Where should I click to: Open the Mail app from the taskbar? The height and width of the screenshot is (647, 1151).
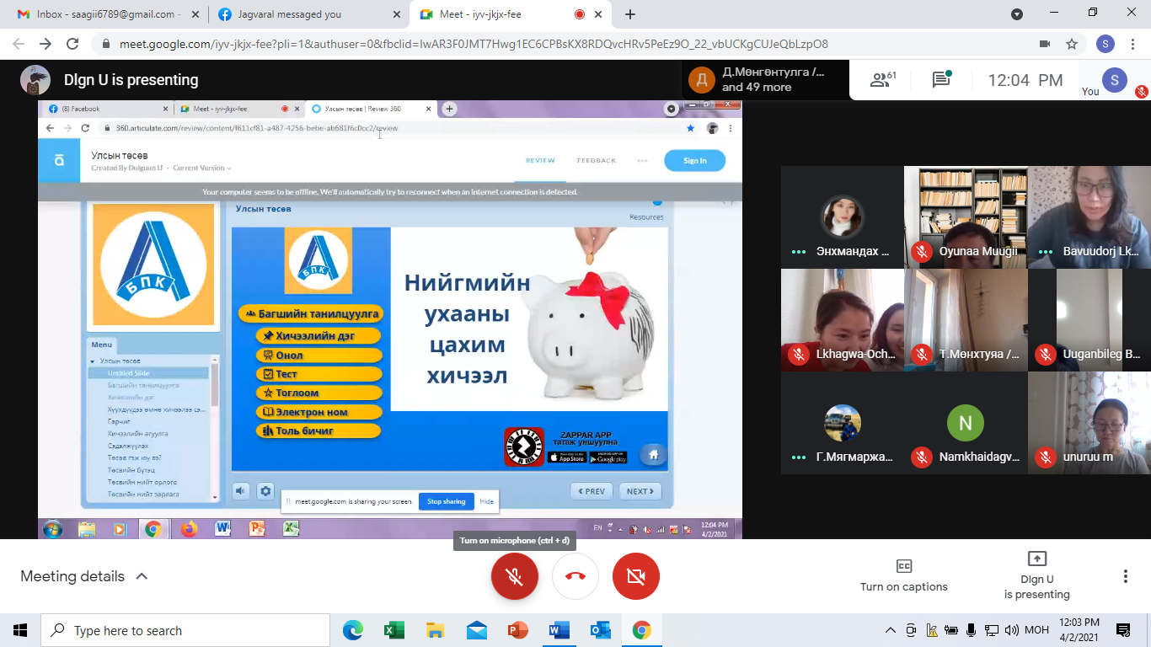[x=476, y=630]
